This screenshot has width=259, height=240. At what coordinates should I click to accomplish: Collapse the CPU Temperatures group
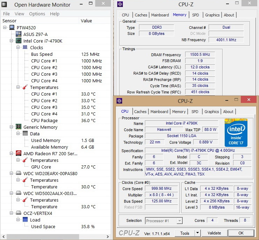[18, 87]
